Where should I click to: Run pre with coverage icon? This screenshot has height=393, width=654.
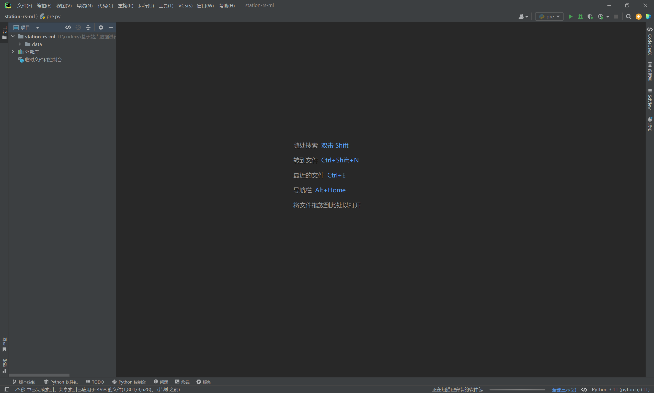pyautogui.click(x=590, y=17)
